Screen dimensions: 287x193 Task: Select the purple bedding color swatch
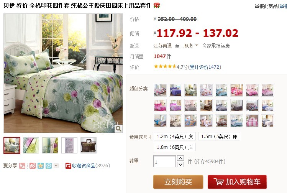(x=175, y=90)
